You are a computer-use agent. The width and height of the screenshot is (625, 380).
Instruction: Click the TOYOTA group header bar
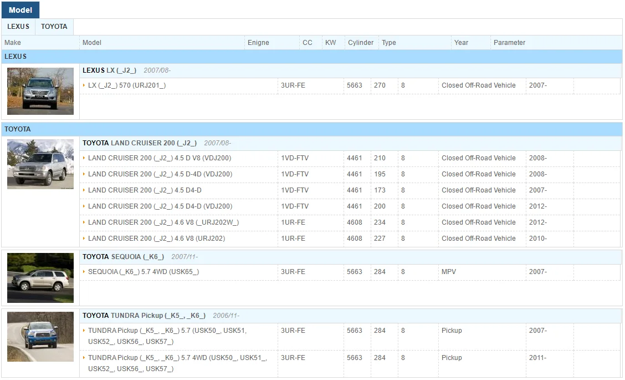pos(312,129)
